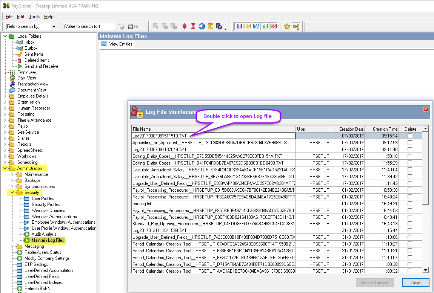The width and height of the screenshot is (434, 293).
Task: Sort log list by User column header
Action: [x=313, y=129]
